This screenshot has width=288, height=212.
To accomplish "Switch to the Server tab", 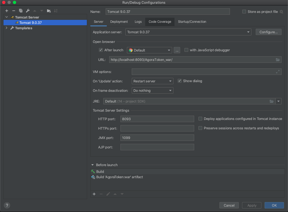I will (99, 22).
